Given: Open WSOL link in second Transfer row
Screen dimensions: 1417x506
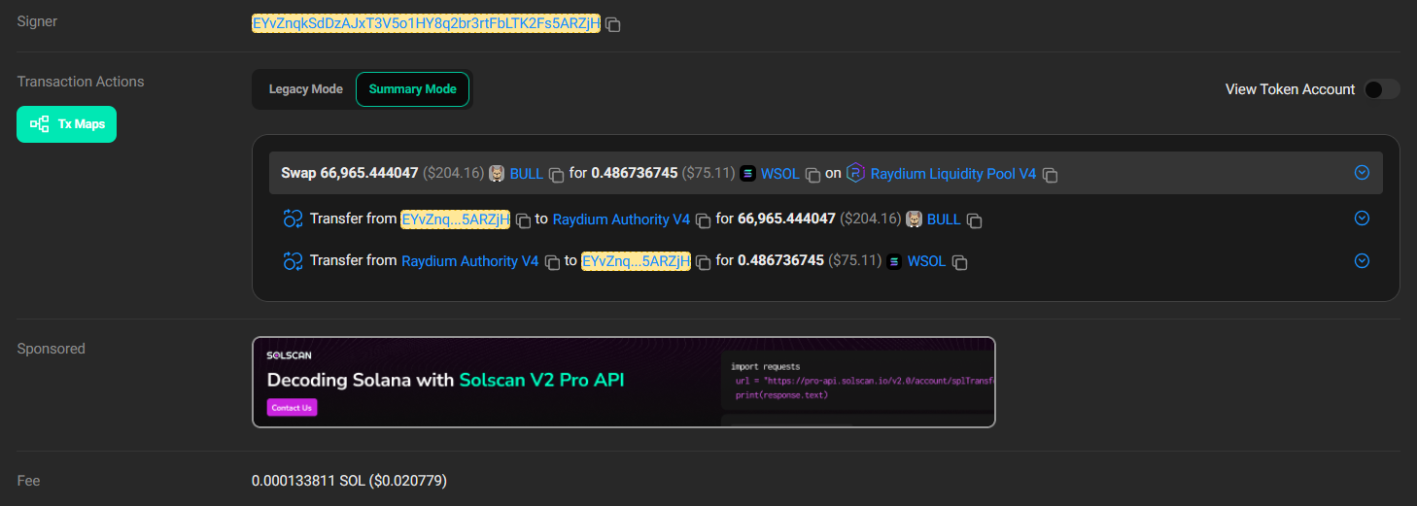Looking at the screenshot, I should point(926,261).
